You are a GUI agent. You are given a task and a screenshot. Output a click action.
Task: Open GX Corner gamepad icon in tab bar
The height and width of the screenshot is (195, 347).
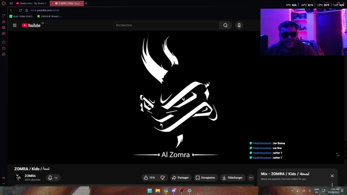pos(11,3)
